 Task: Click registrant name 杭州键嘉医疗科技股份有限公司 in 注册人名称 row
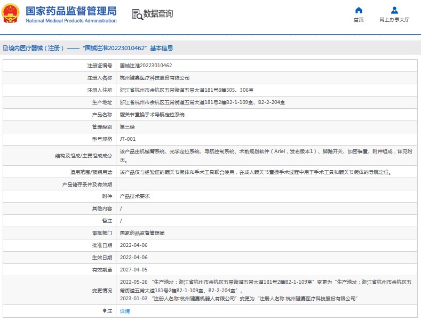click(154, 77)
